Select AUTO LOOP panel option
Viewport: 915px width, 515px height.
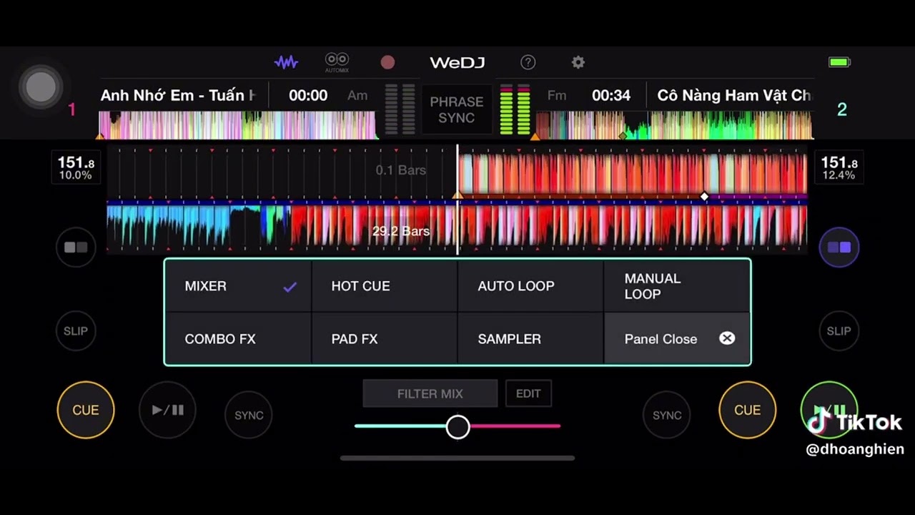click(x=531, y=286)
